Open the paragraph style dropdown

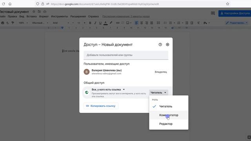[x=40, y=23]
